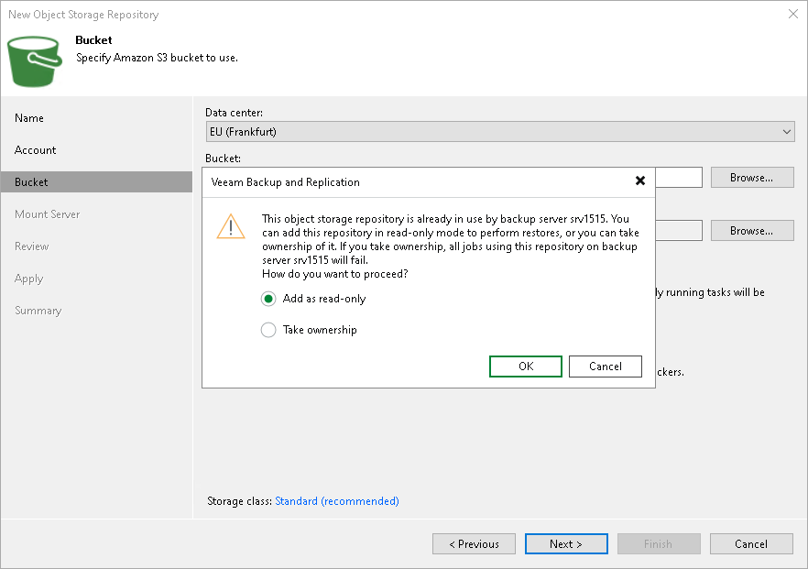Select the Bucket wizard step
This screenshot has height=569, width=808.
pyautogui.click(x=96, y=182)
